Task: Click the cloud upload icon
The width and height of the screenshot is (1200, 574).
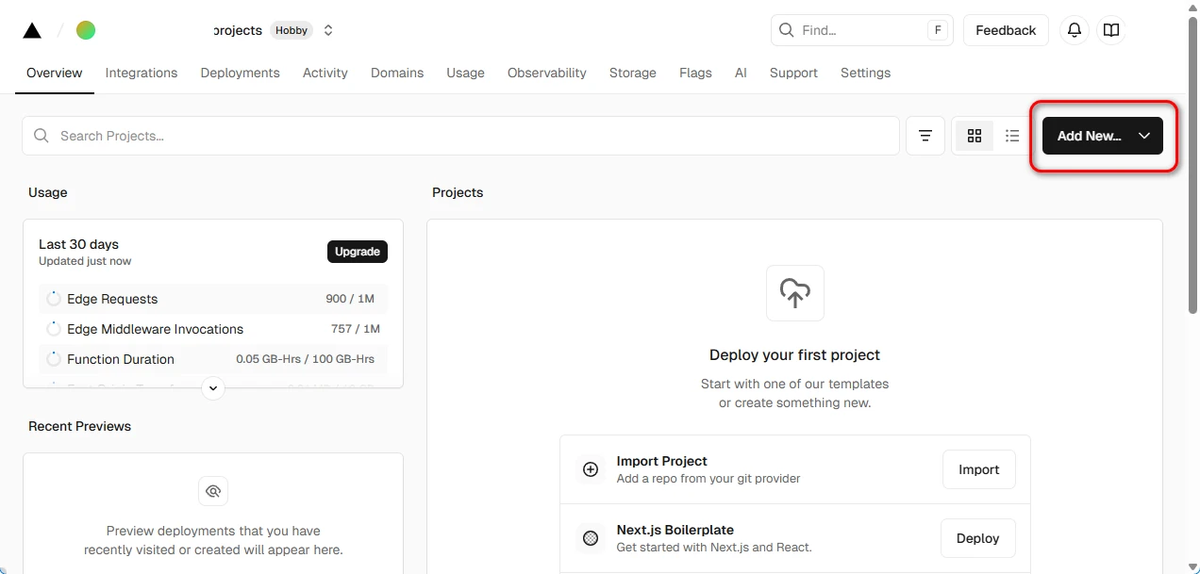Action: pyautogui.click(x=794, y=293)
